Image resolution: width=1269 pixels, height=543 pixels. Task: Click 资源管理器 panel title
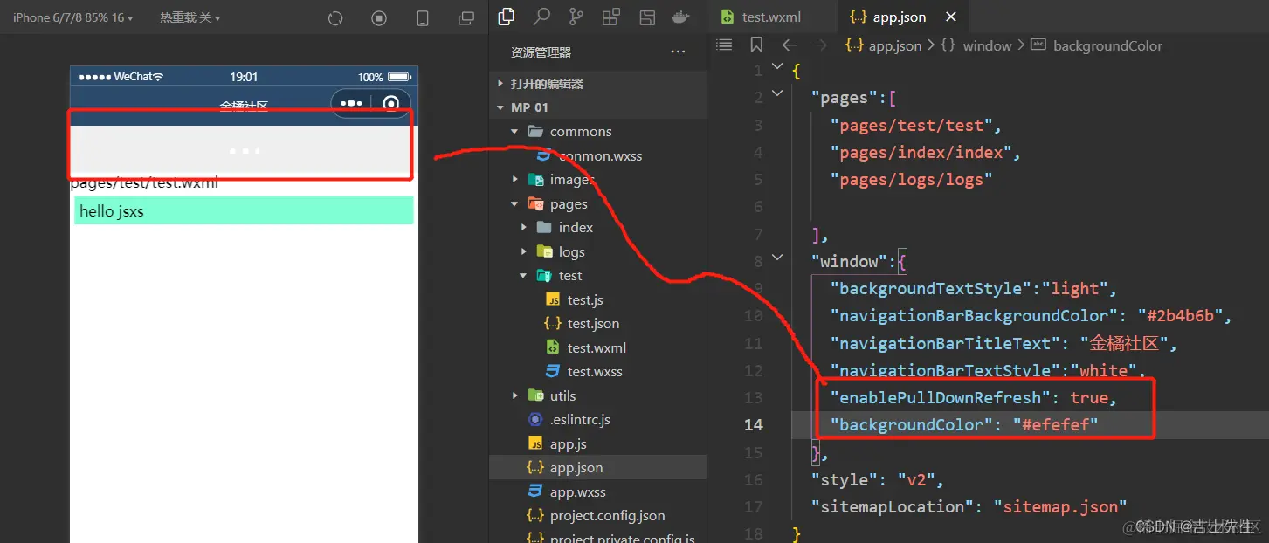point(541,52)
